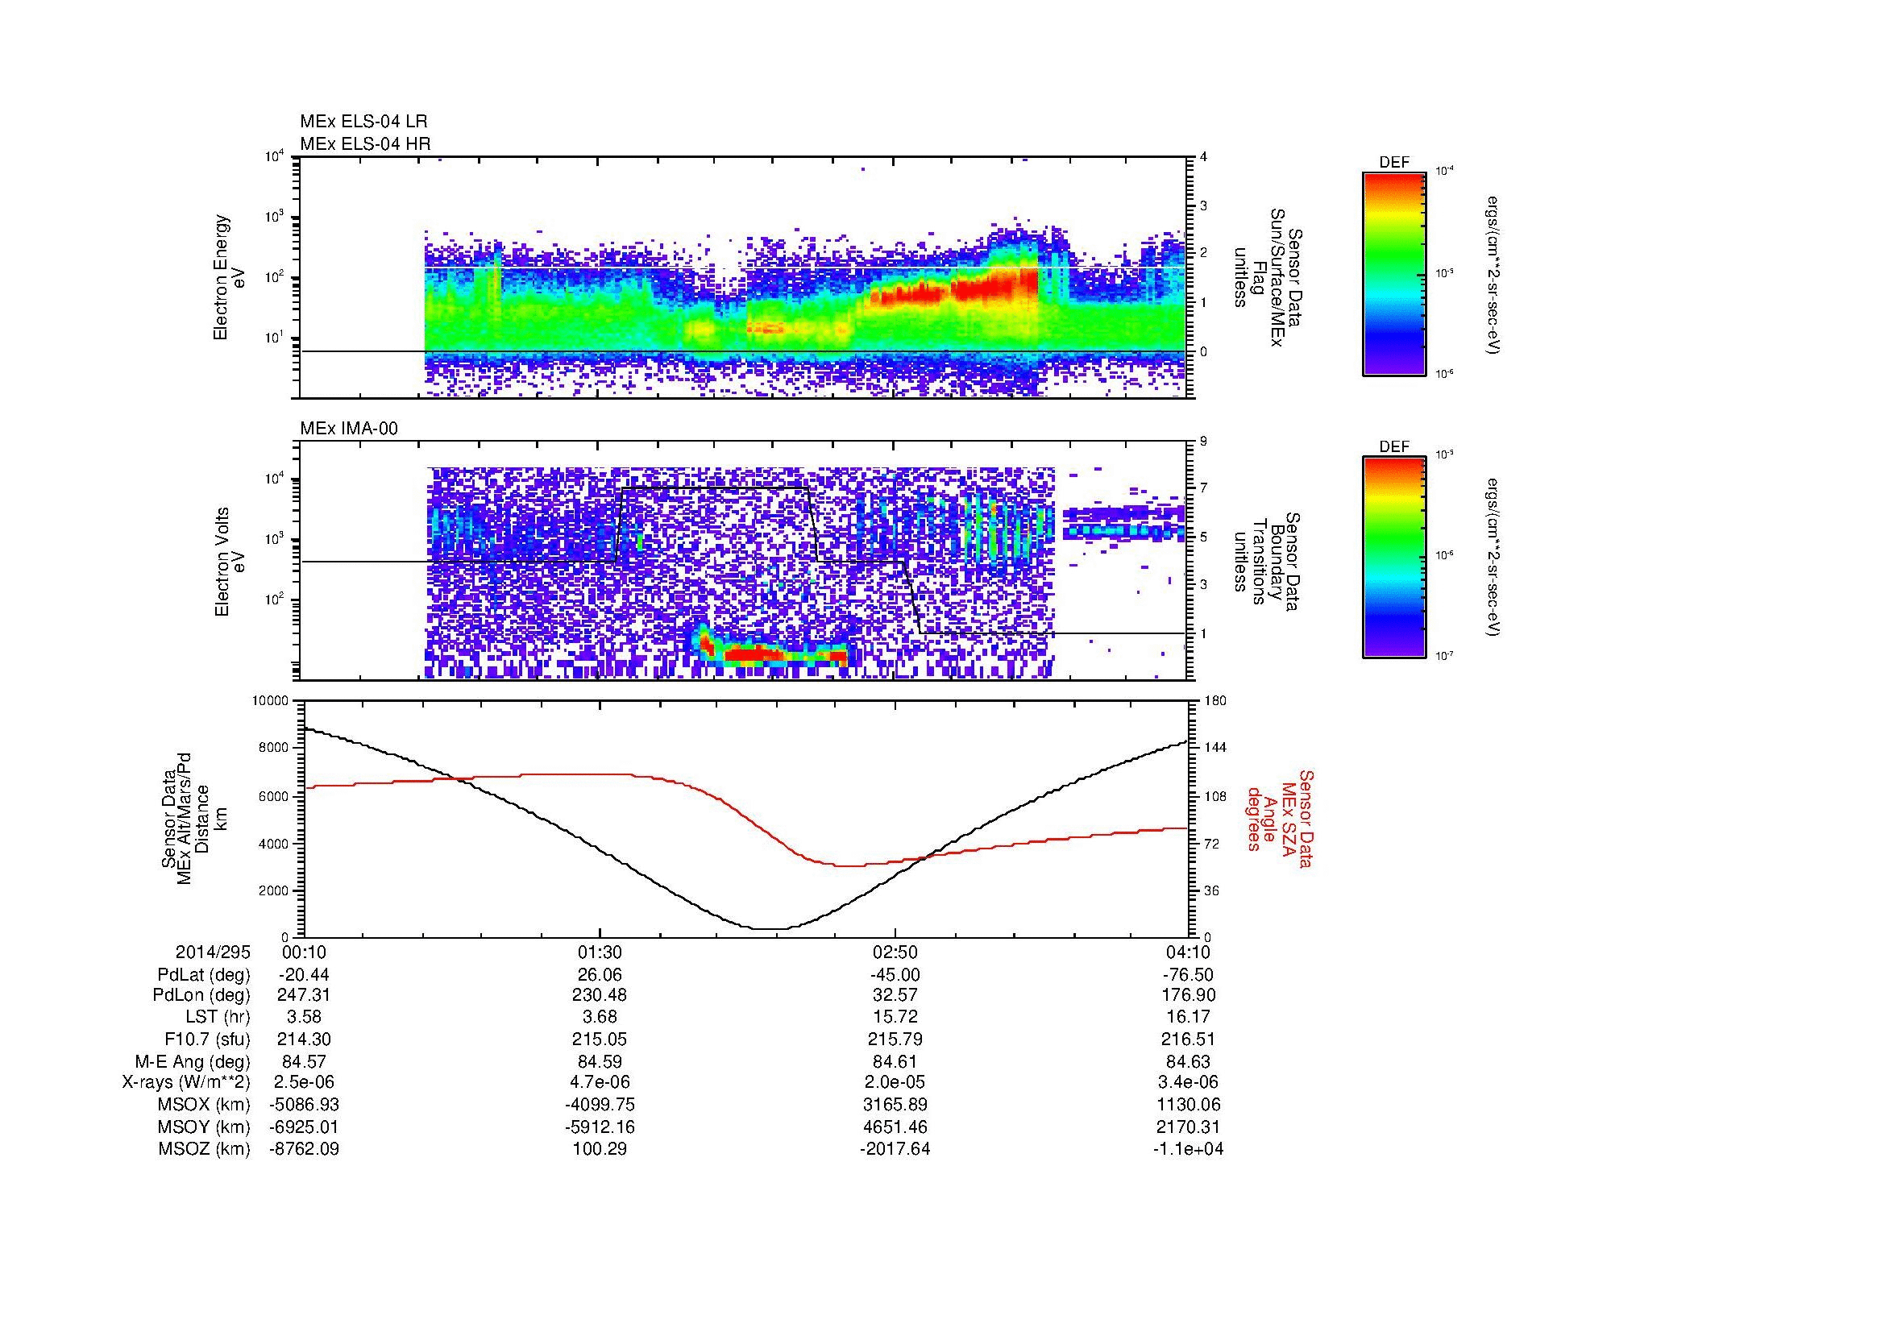The width and height of the screenshot is (1885, 1332).
Task: Click the MSOY value '4651.46'
Action: (x=895, y=1127)
